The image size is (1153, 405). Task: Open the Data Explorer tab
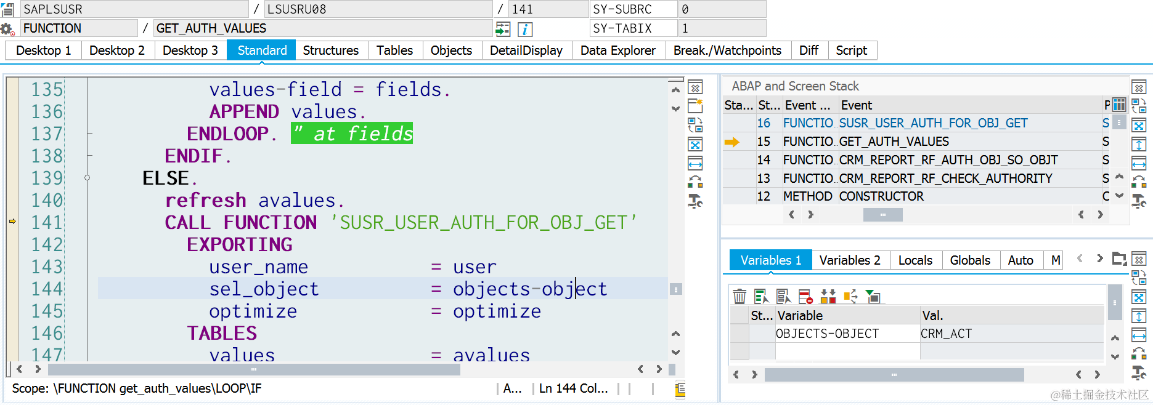[x=618, y=50]
